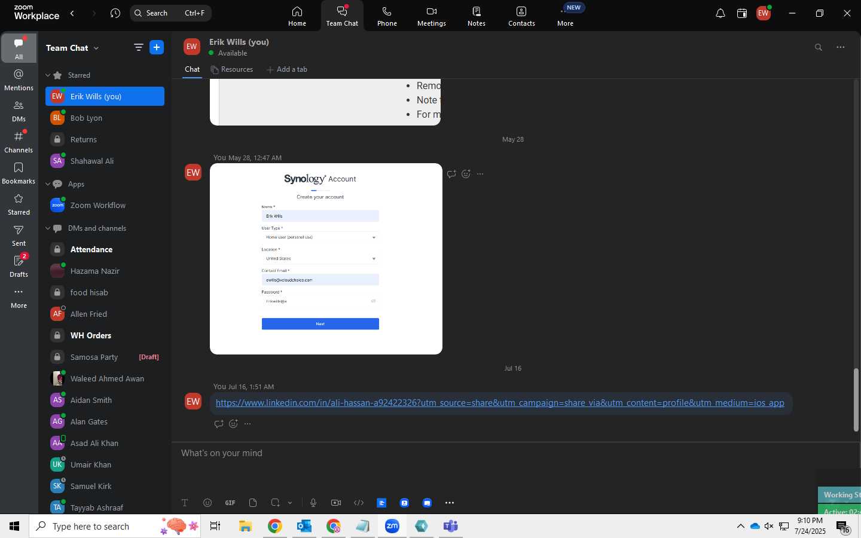The image size is (861, 538).
Task: Open more options for the Synology image message
Action: pos(480,174)
